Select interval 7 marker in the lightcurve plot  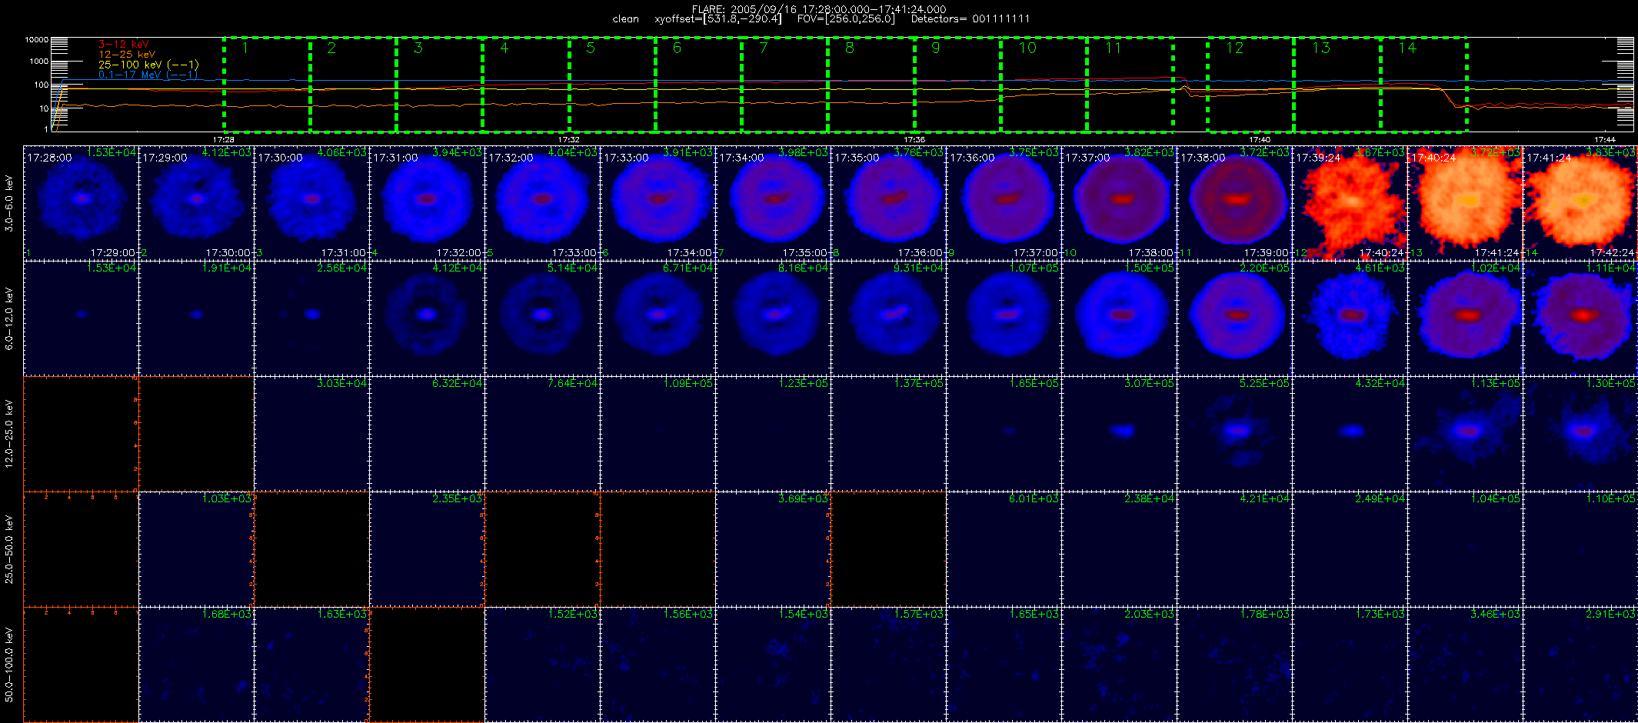[x=763, y=48]
